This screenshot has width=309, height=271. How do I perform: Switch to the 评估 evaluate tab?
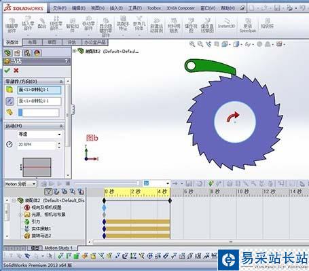pos(72,42)
